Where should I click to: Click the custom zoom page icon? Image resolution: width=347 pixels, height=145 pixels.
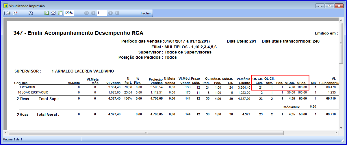60,13
